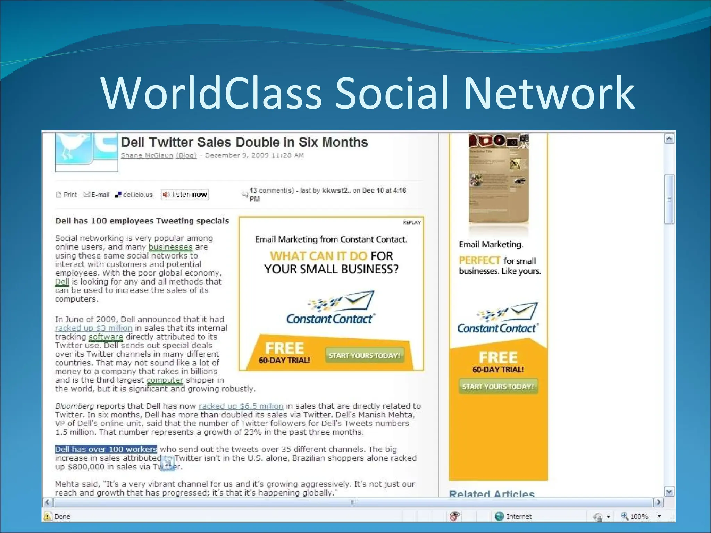Click the vertical scrollbar up arrow
Viewport: 711px width, 533px height.
pyautogui.click(x=669, y=139)
